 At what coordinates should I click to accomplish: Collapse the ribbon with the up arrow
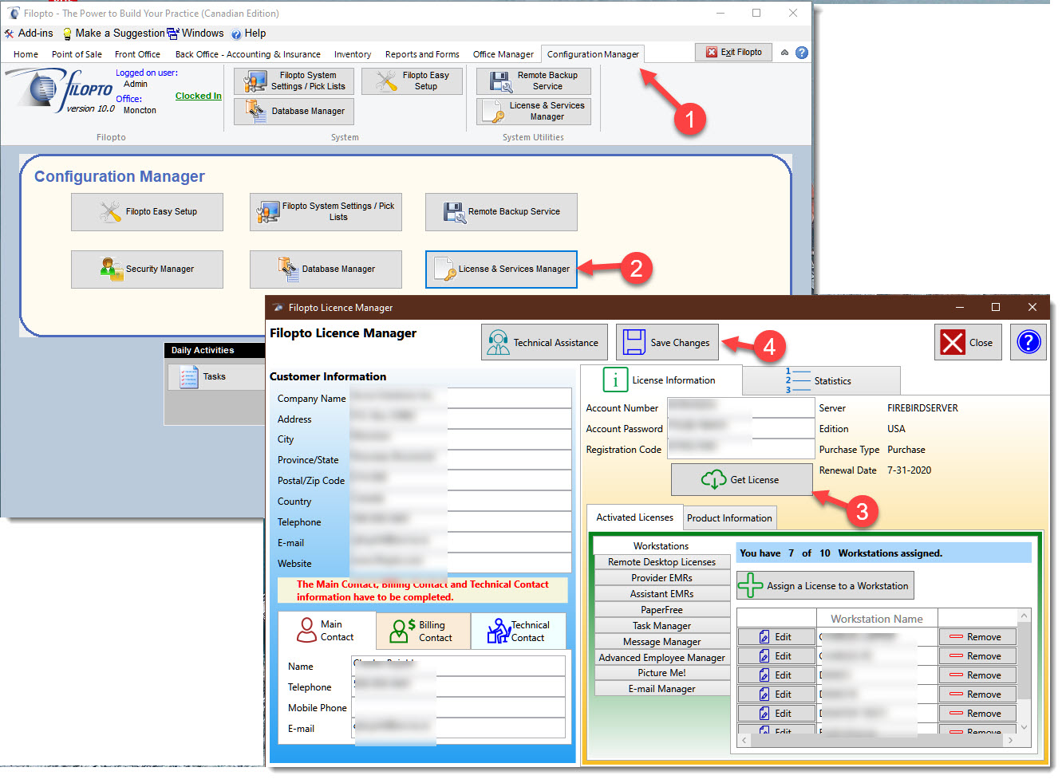click(785, 53)
